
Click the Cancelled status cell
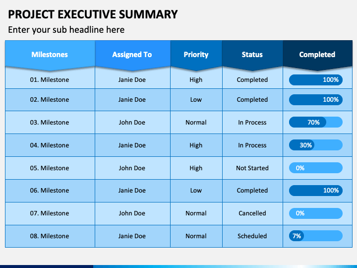click(x=252, y=213)
